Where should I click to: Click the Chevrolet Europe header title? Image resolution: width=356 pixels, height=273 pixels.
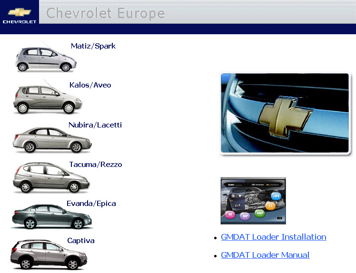point(105,13)
